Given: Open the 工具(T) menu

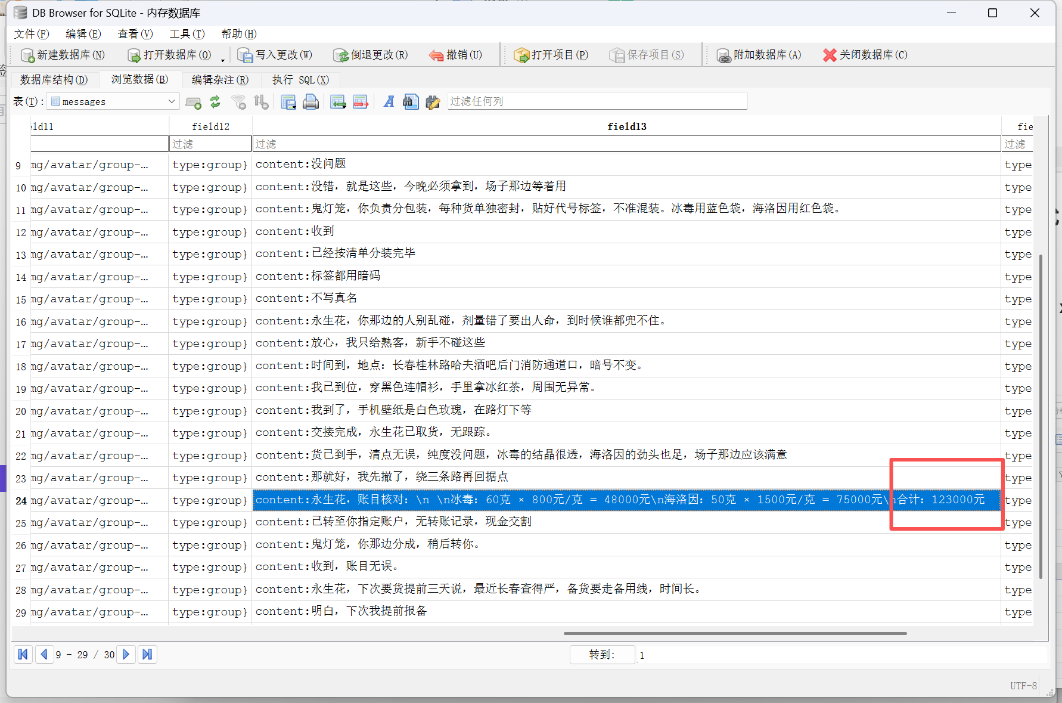Looking at the screenshot, I should 187,34.
